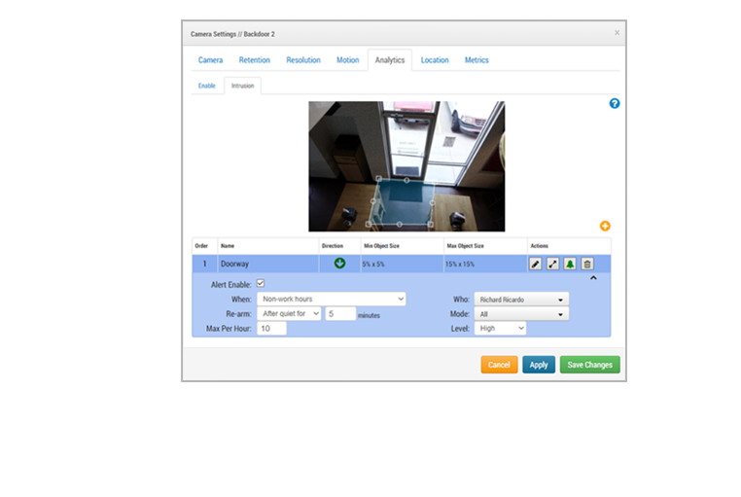Click the Max Per Hour input field
The image size is (741, 497).
(272, 329)
